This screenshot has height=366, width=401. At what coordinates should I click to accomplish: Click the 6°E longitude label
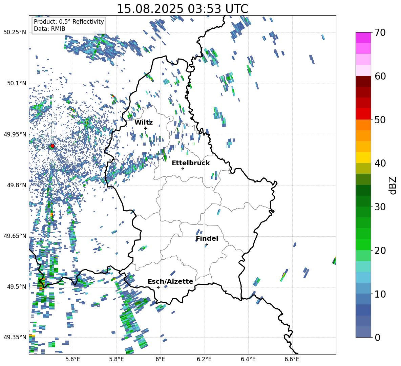click(x=160, y=359)
